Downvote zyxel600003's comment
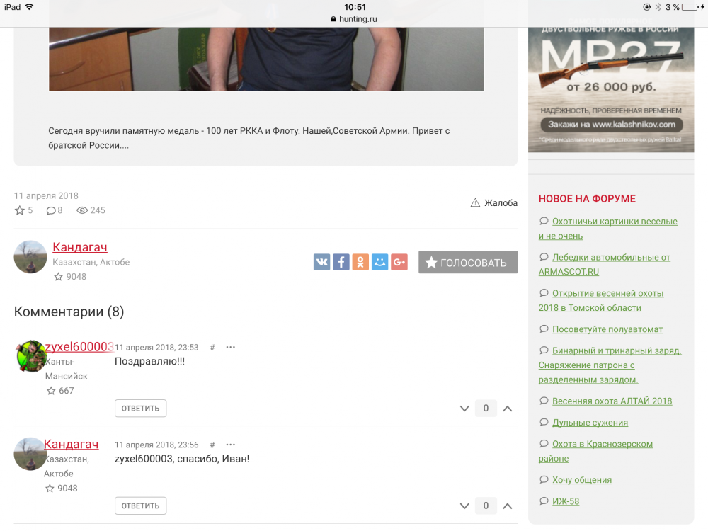 coord(464,409)
